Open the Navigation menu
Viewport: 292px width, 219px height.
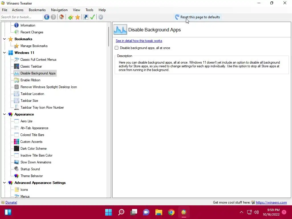59,10
